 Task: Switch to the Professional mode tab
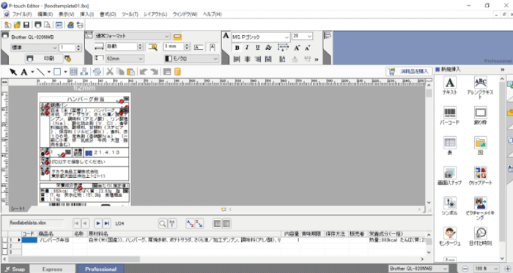[x=100, y=269]
